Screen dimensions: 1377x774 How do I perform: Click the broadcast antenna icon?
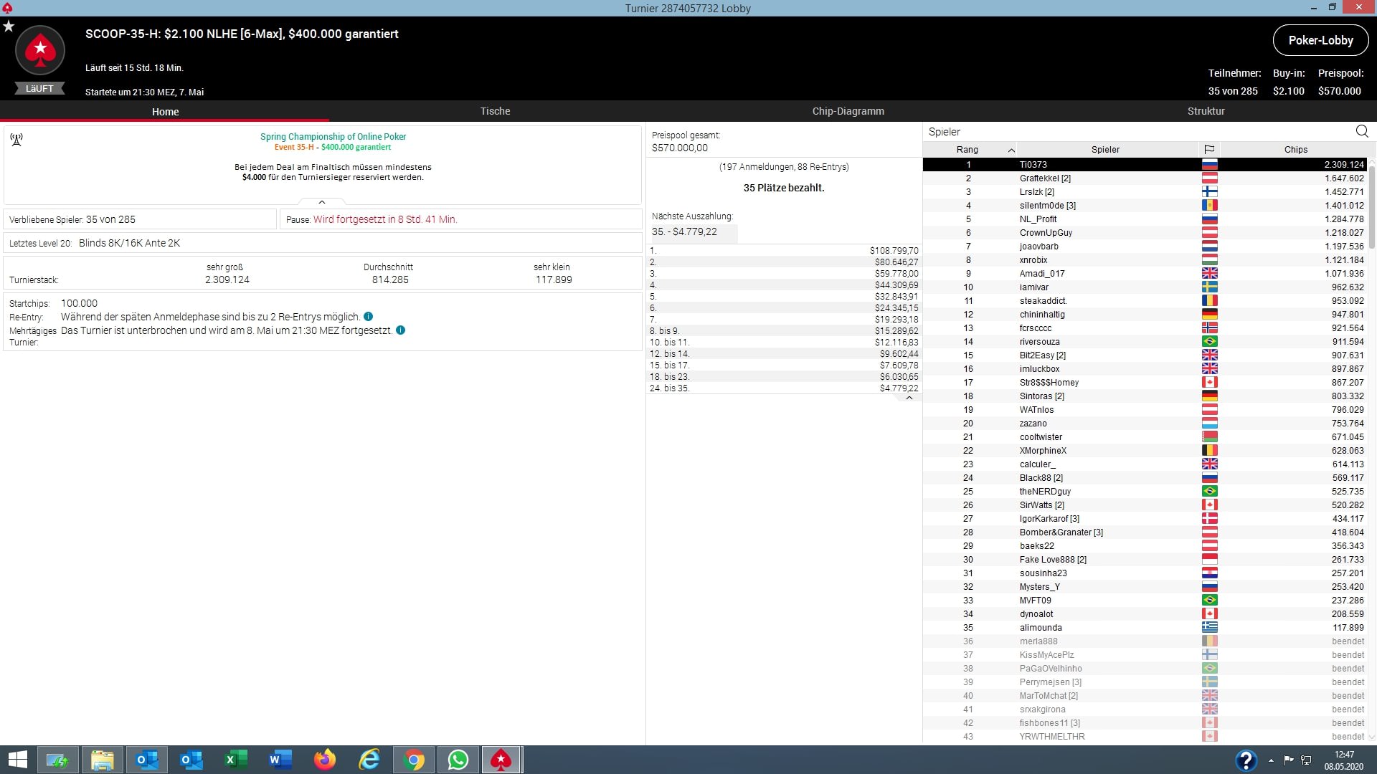(x=16, y=140)
